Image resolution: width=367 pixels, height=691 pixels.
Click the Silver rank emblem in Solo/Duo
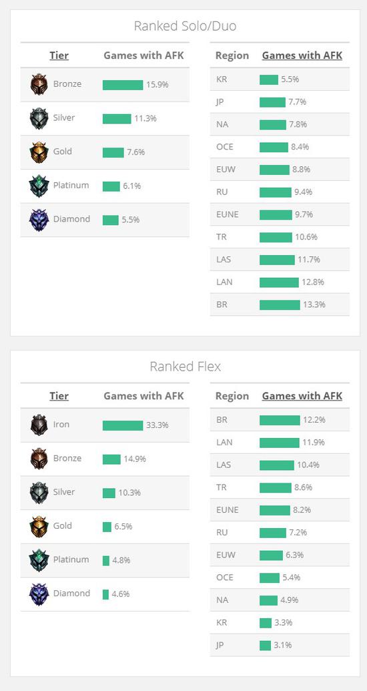(x=39, y=119)
